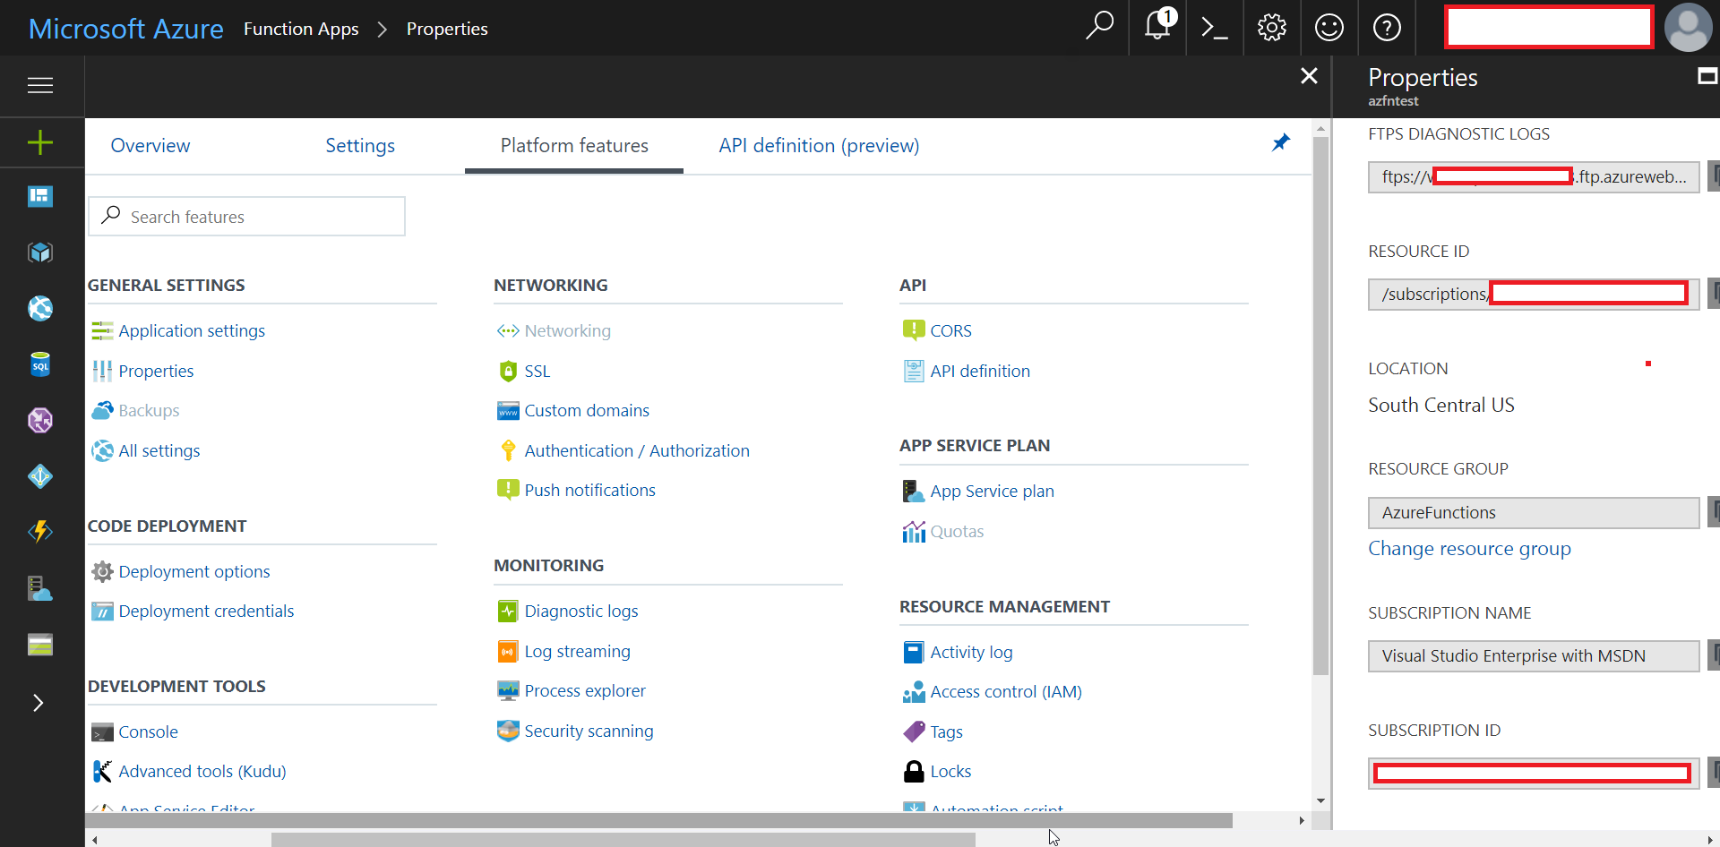Open Tags under Resource Management
1720x847 pixels.
click(946, 731)
